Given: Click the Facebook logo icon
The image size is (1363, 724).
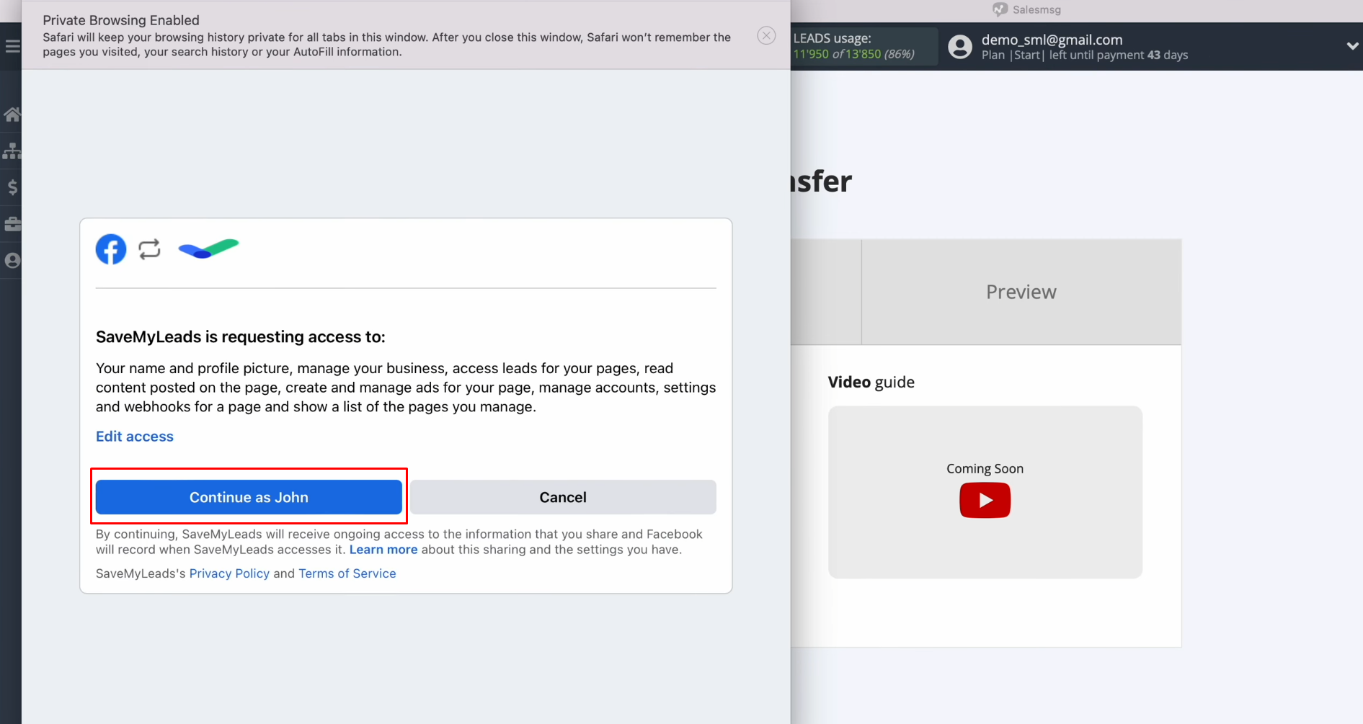Looking at the screenshot, I should 111,249.
